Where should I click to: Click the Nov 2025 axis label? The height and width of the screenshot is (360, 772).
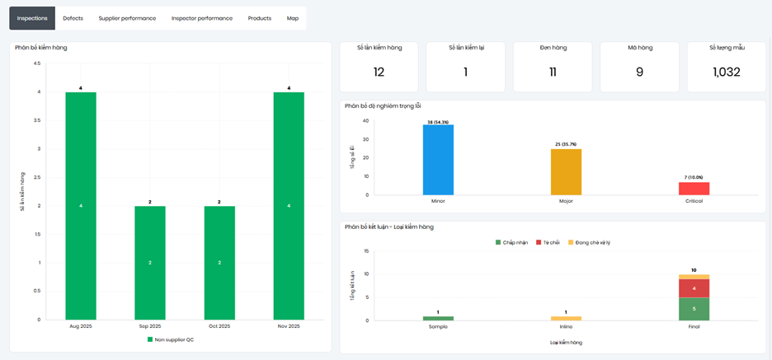coord(289,326)
